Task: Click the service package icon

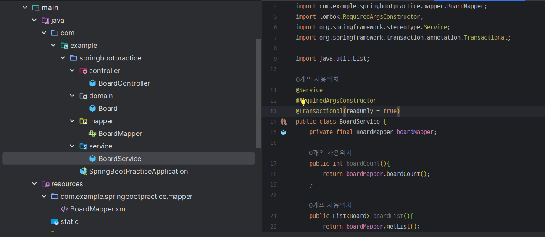Action: point(83,146)
